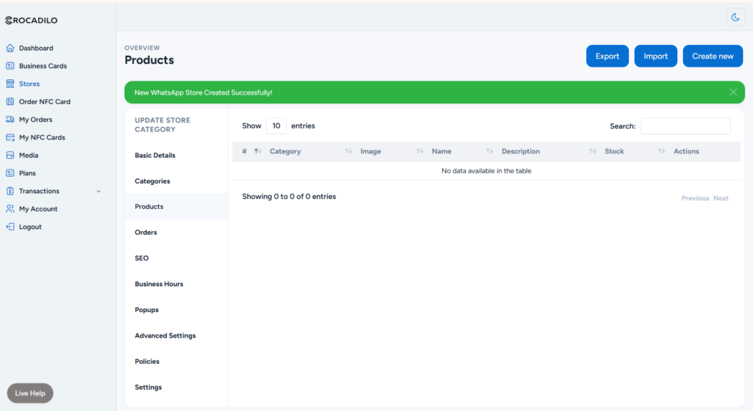753x411 pixels.
Task: Click into the Search input field
Action: point(685,126)
